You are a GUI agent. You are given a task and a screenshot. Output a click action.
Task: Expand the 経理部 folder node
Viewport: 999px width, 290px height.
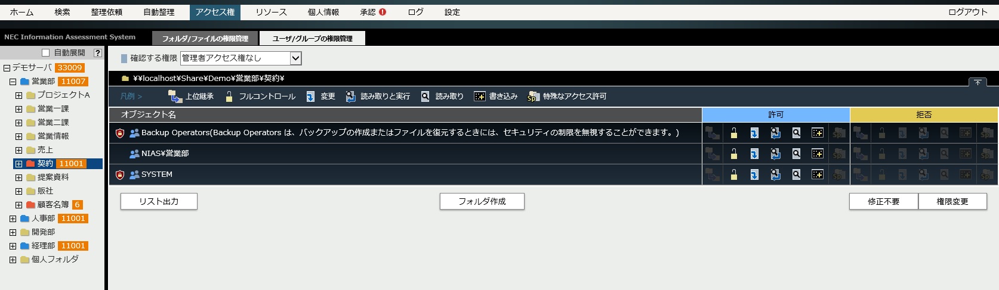pyautogui.click(x=13, y=246)
